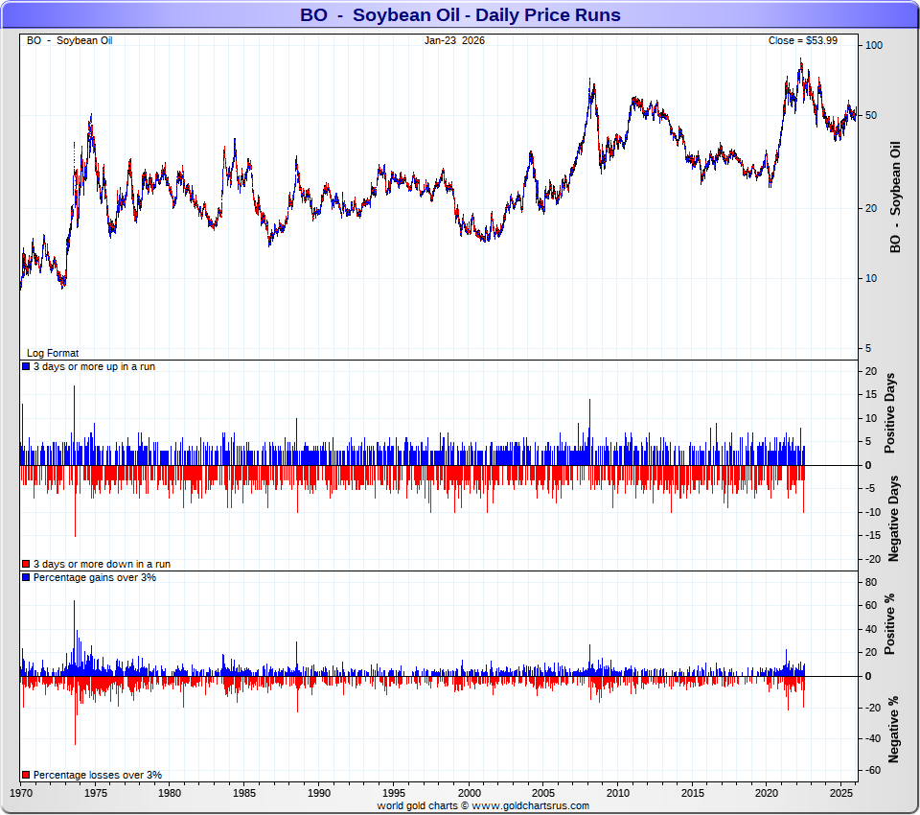
Task: Click the 50 price axis label
Action: point(871,115)
